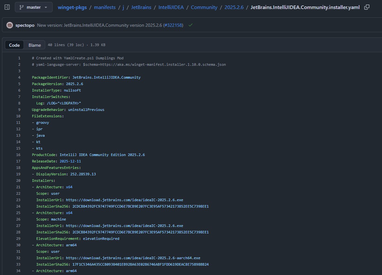Open pull request #322158

[x=173, y=25]
